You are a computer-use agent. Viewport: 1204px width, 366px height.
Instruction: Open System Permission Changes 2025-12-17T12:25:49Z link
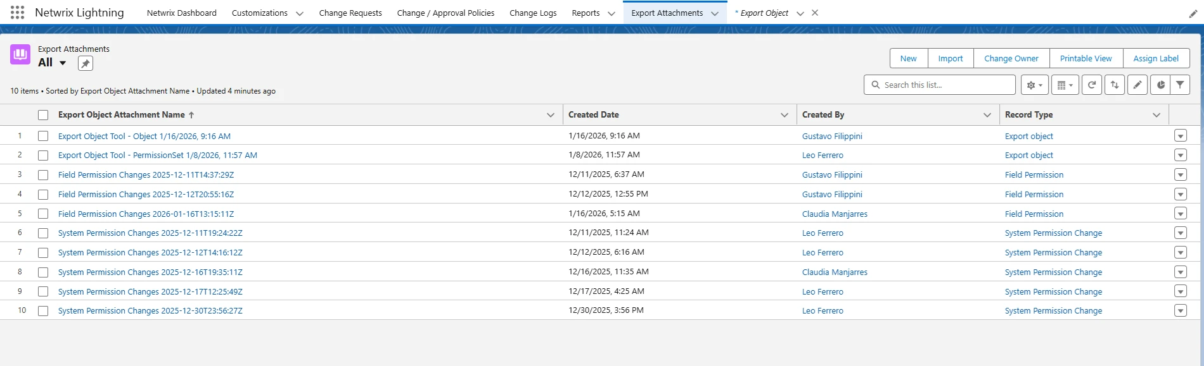(x=150, y=292)
